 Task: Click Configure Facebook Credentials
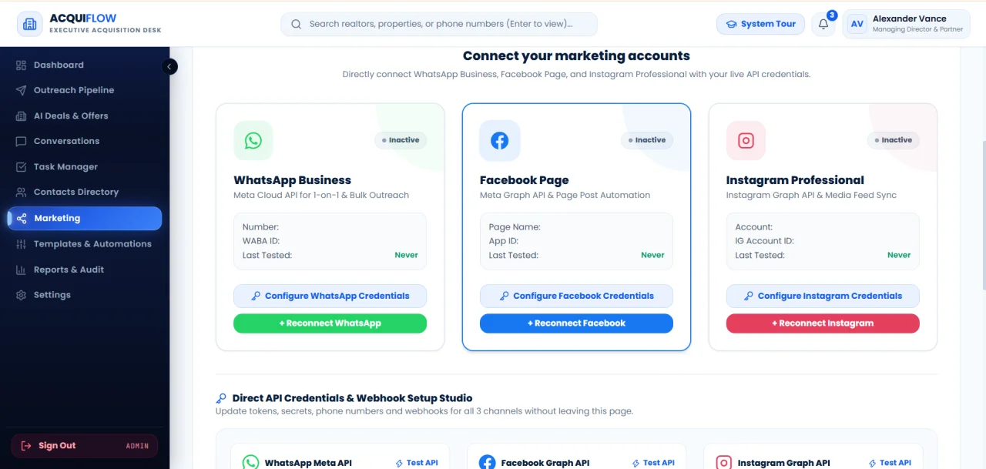coord(576,296)
